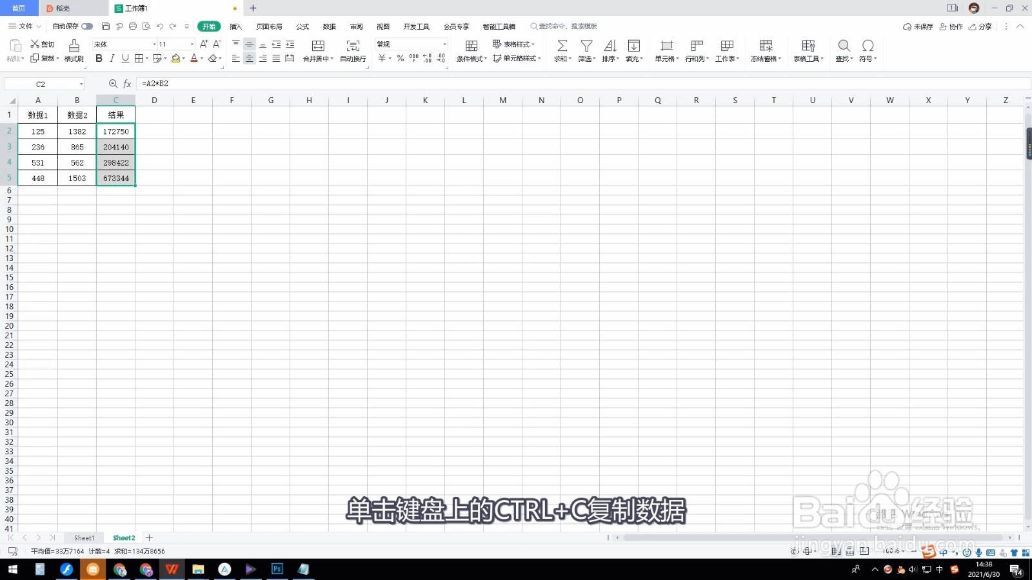Click the zoom magnifier beside the fx icon
Image resolution: width=1032 pixels, height=580 pixels.
click(114, 84)
